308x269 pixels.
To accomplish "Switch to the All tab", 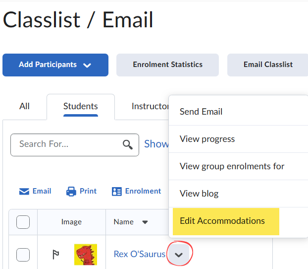I will [24, 106].
